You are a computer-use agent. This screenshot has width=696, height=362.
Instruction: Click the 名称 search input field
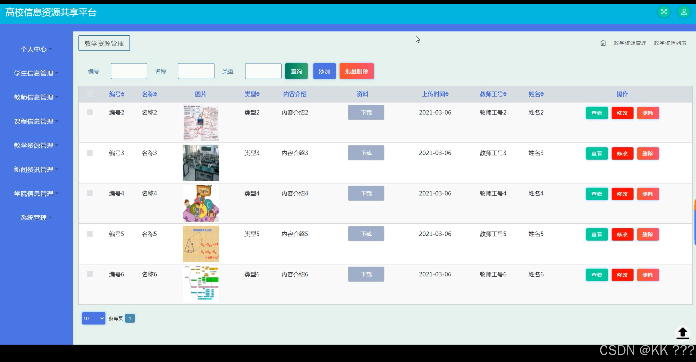pyautogui.click(x=196, y=71)
